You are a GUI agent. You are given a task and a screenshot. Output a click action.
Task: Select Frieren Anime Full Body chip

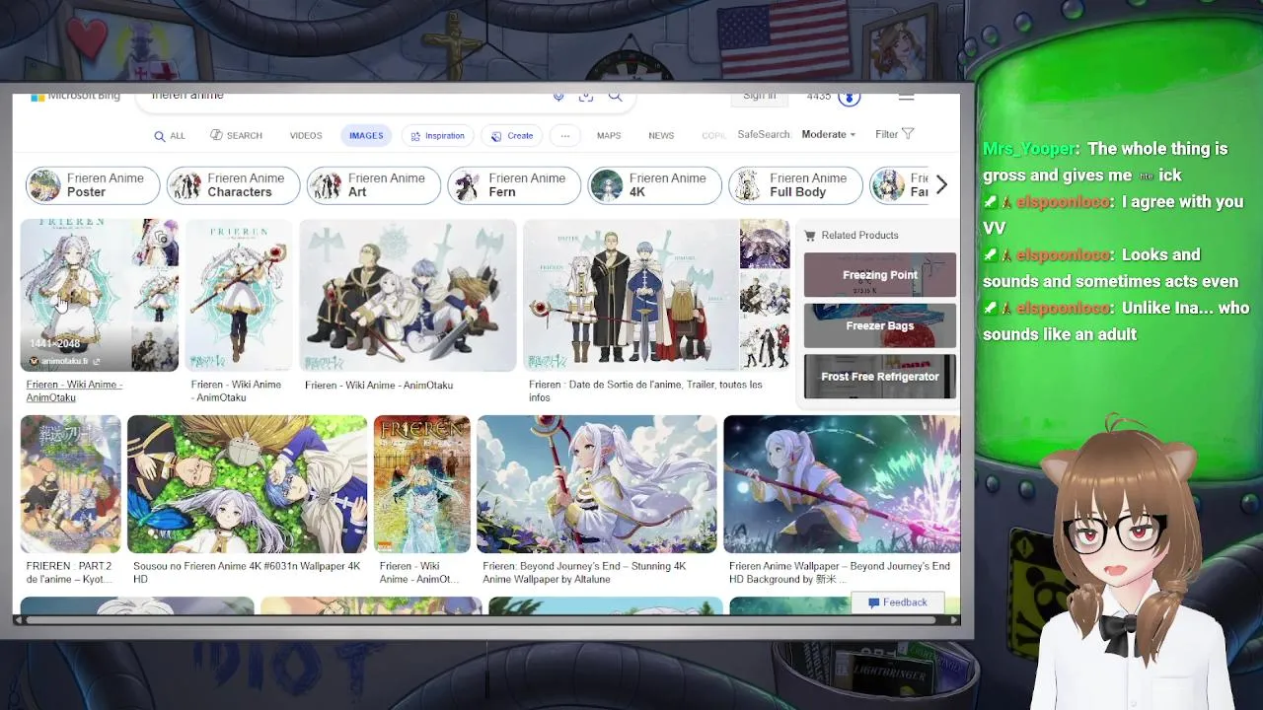tap(795, 185)
